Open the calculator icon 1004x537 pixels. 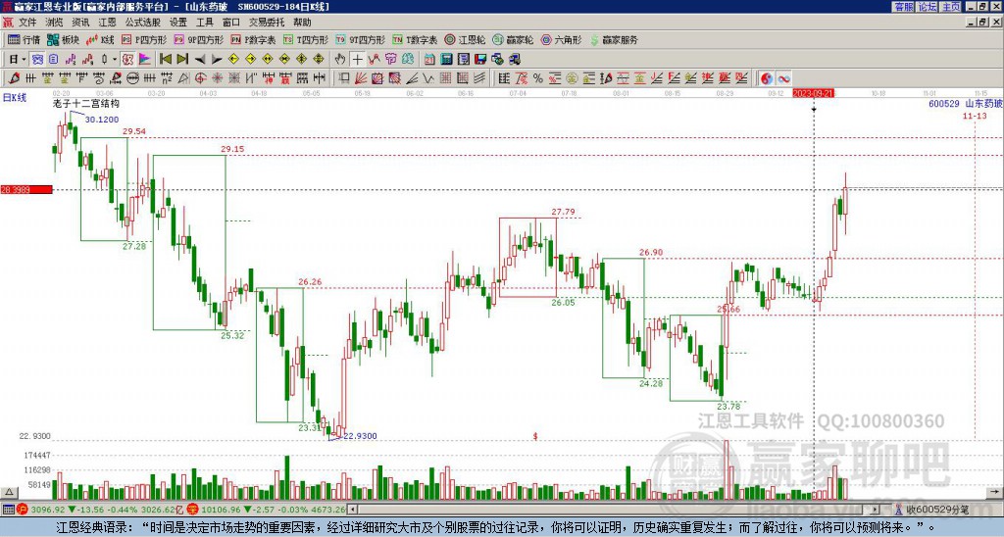pos(447,60)
